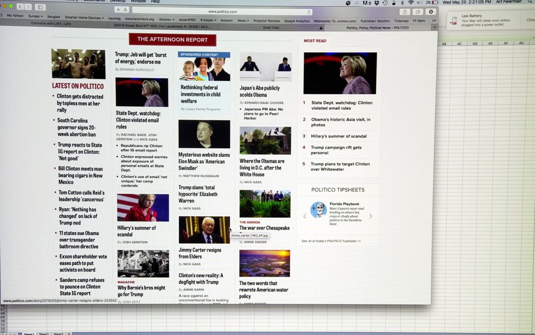Open the Share button in Safari toolbar
Screen dimensions: 535x335
click(404, 12)
